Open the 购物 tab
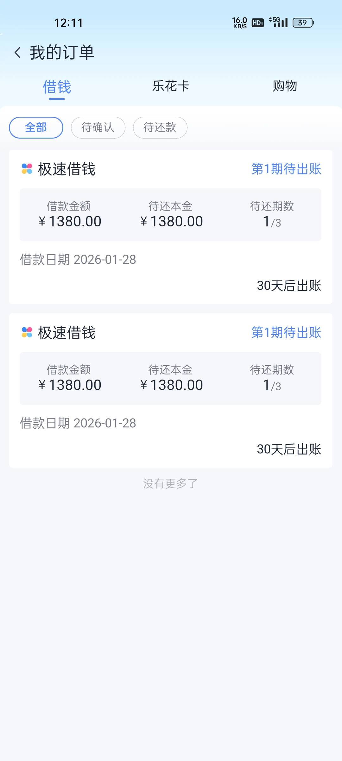 (x=285, y=86)
